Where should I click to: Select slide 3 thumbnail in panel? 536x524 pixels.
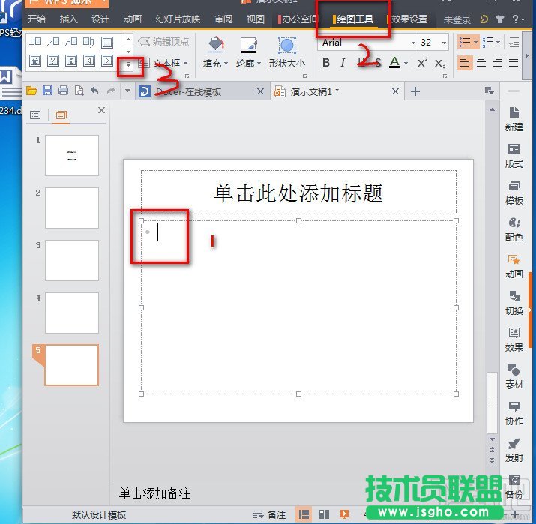71,260
